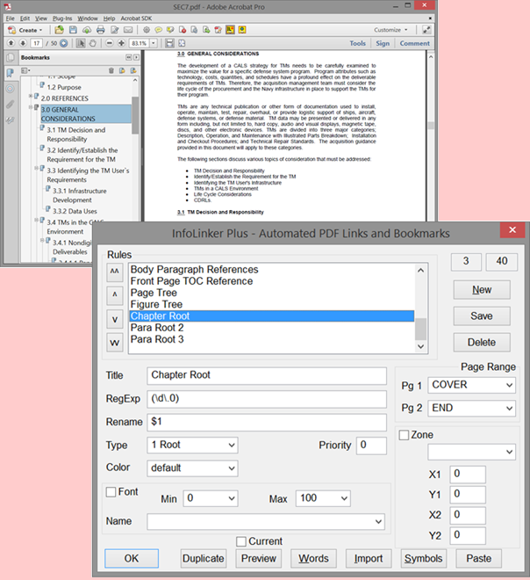Click the New rule button
The height and width of the screenshot is (580, 530).
point(482,290)
